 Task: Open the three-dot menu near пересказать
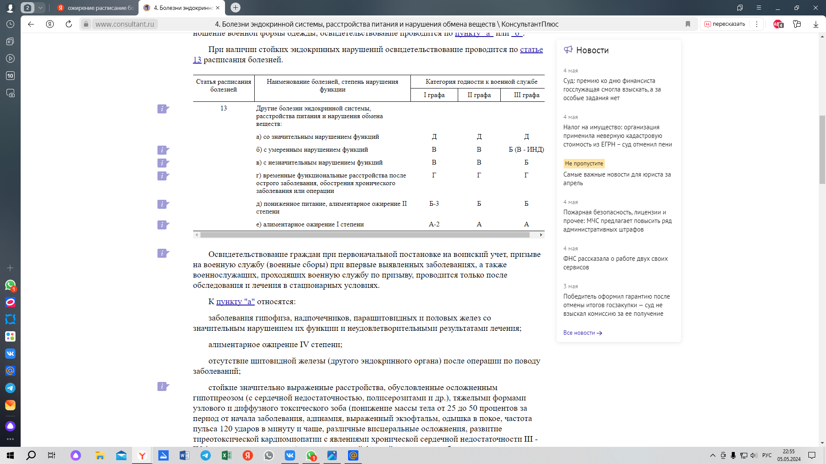(x=757, y=24)
